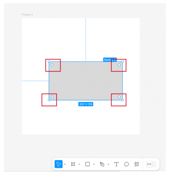Expand shape tools dropdown chevron

pos(94,164)
